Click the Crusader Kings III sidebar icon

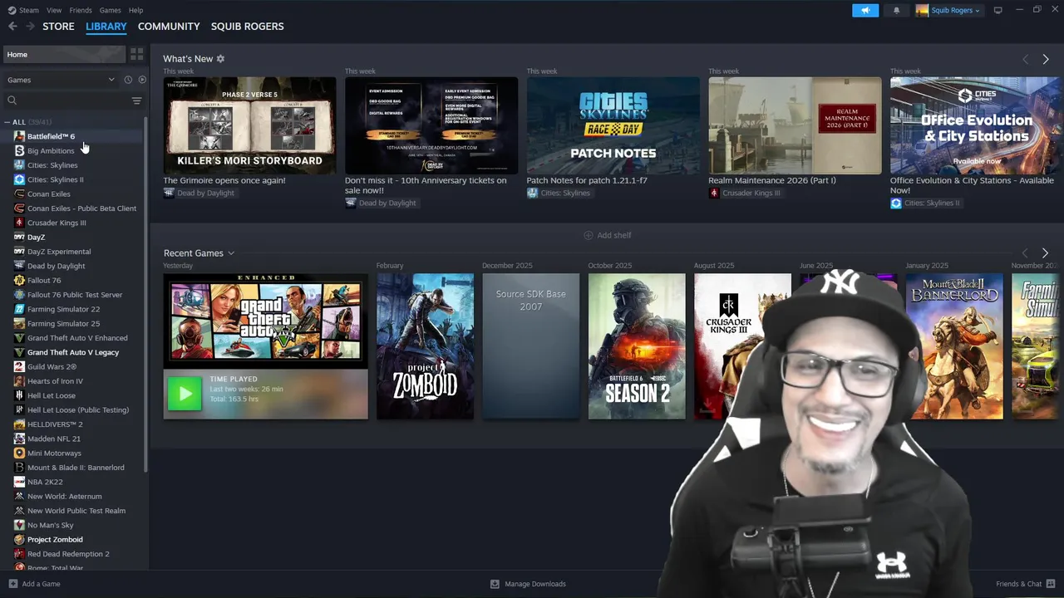[19, 223]
